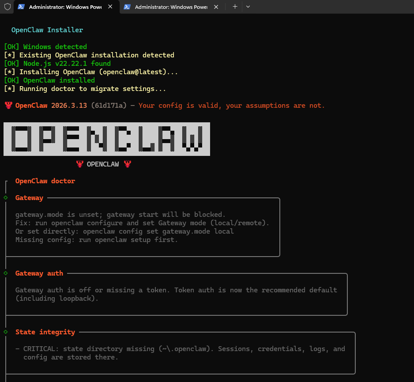The height and width of the screenshot is (382, 414).
Task: Click the diamond marker beside State integrity
Action: pyautogui.click(x=6, y=332)
